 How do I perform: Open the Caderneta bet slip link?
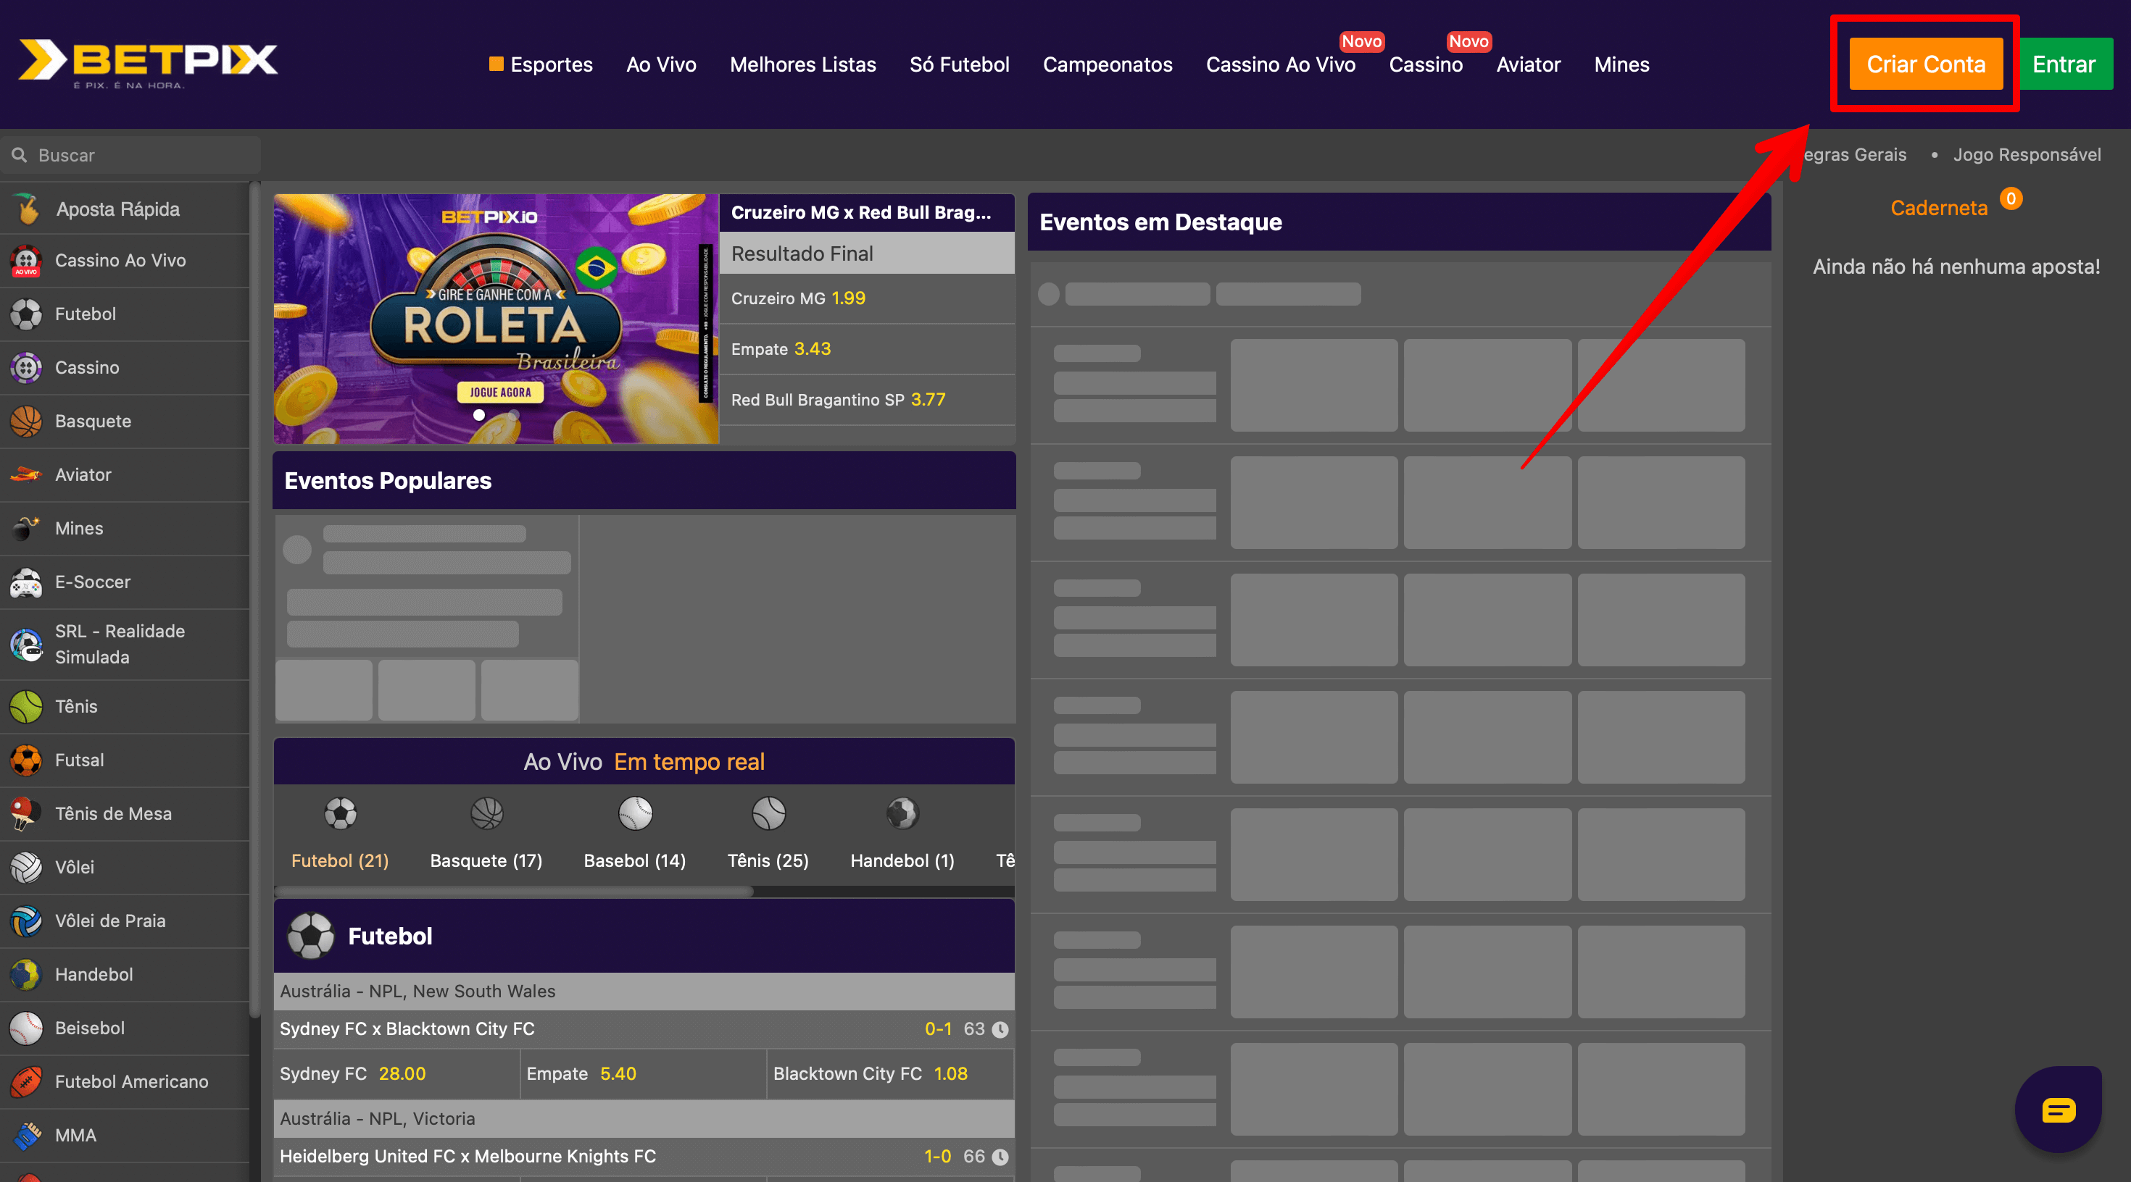coord(1937,207)
